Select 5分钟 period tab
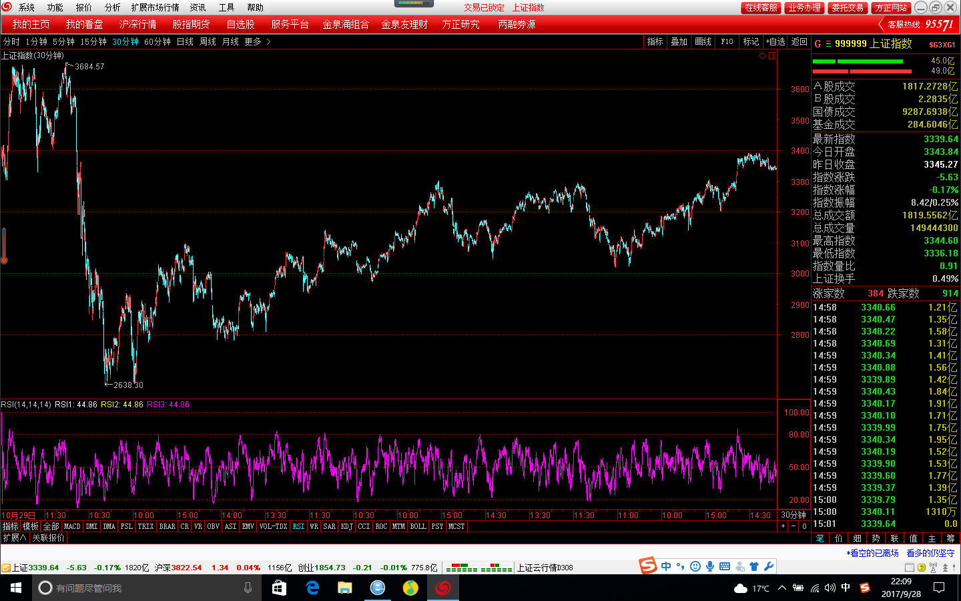The width and height of the screenshot is (961, 601). click(x=63, y=41)
